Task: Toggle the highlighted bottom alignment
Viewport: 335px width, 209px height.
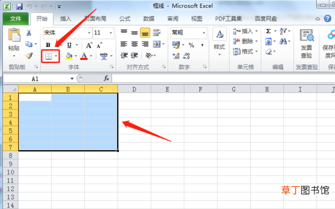Action: coord(145,33)
